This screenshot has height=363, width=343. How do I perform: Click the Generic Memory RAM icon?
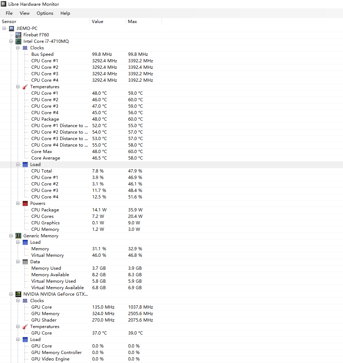click(18, 236)
